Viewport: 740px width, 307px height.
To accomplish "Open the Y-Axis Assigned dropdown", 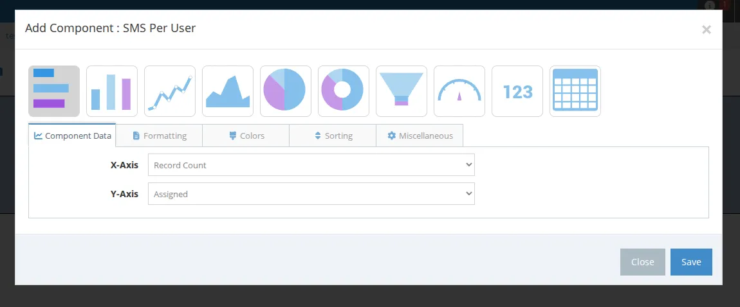I will tap(311, 194).
